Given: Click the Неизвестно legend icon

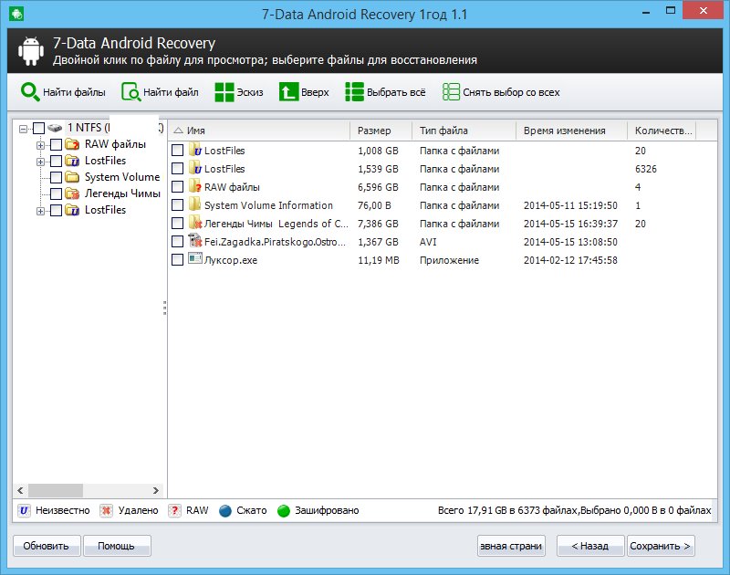Looking at the screenshot, I should coord(24,511).
